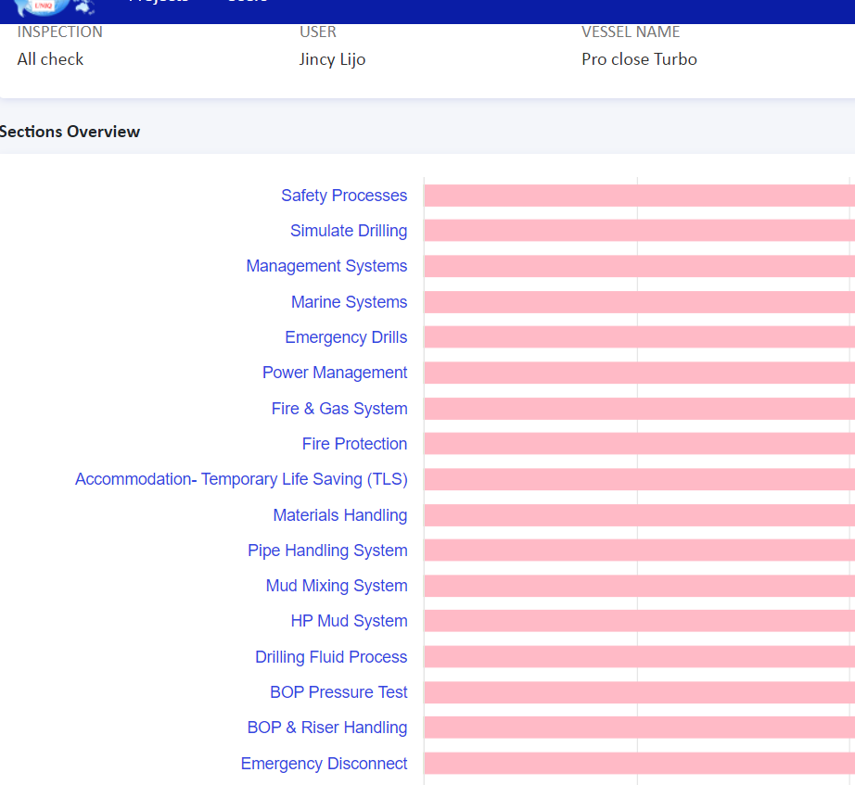Open Fire & Gas System section
Screen dimensions: 855x785
tap(339, 409)
